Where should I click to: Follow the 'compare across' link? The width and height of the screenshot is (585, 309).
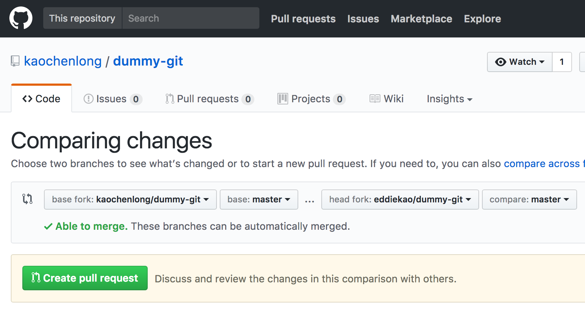click(x=541, y=164)
